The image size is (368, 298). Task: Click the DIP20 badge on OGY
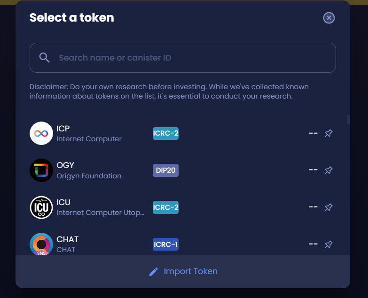click(166, 170)
